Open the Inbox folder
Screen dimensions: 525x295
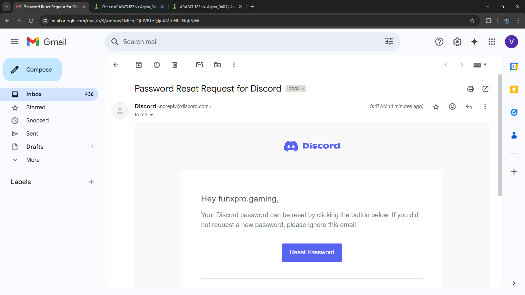tap(49, 94)
